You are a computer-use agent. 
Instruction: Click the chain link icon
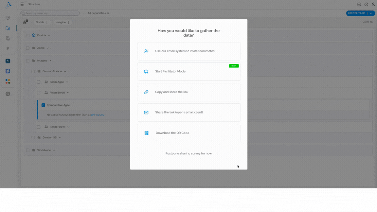pyautogui.click(x=146, y=92)
